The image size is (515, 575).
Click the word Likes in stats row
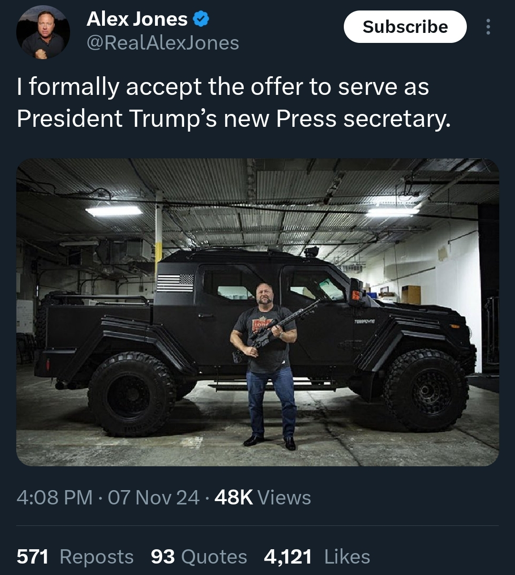click(347, 556)
